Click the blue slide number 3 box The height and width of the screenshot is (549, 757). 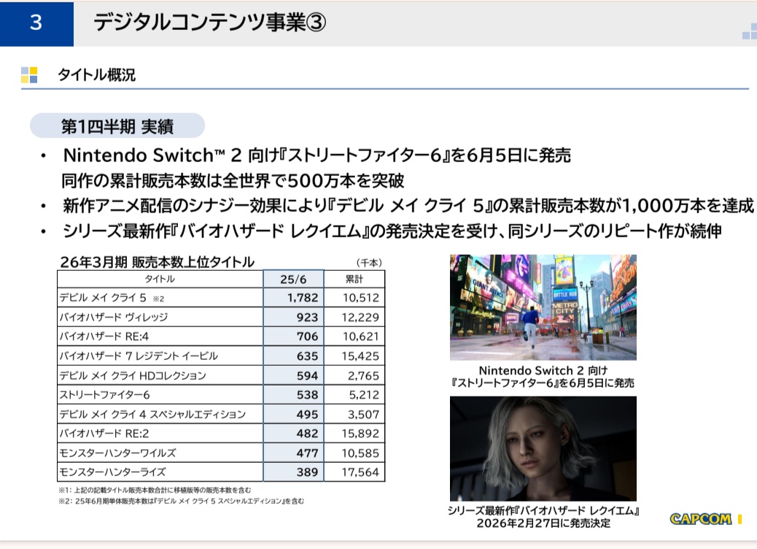coord(36,23)
